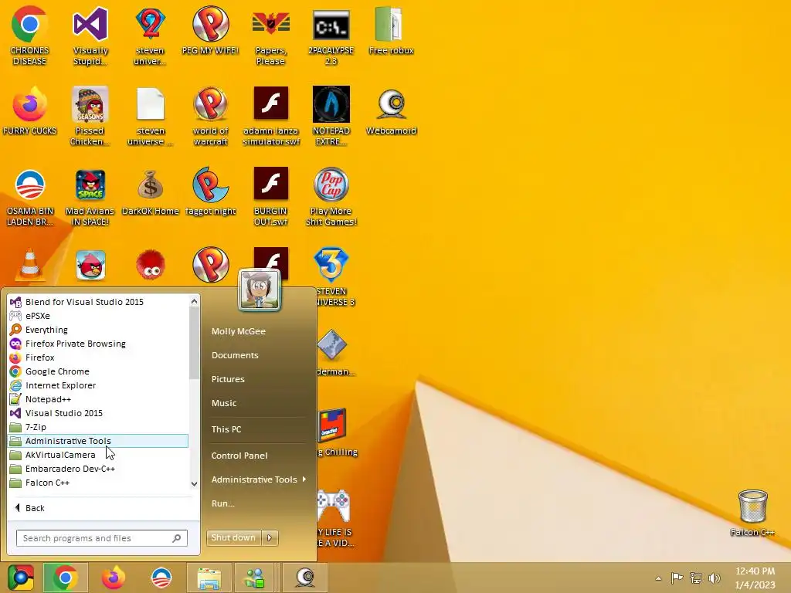Open the shut down options arrow
791x593 pixels.
coord(270,537)
